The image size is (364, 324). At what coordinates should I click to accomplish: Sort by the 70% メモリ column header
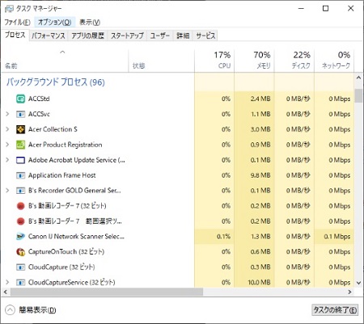tap(254, 61)
